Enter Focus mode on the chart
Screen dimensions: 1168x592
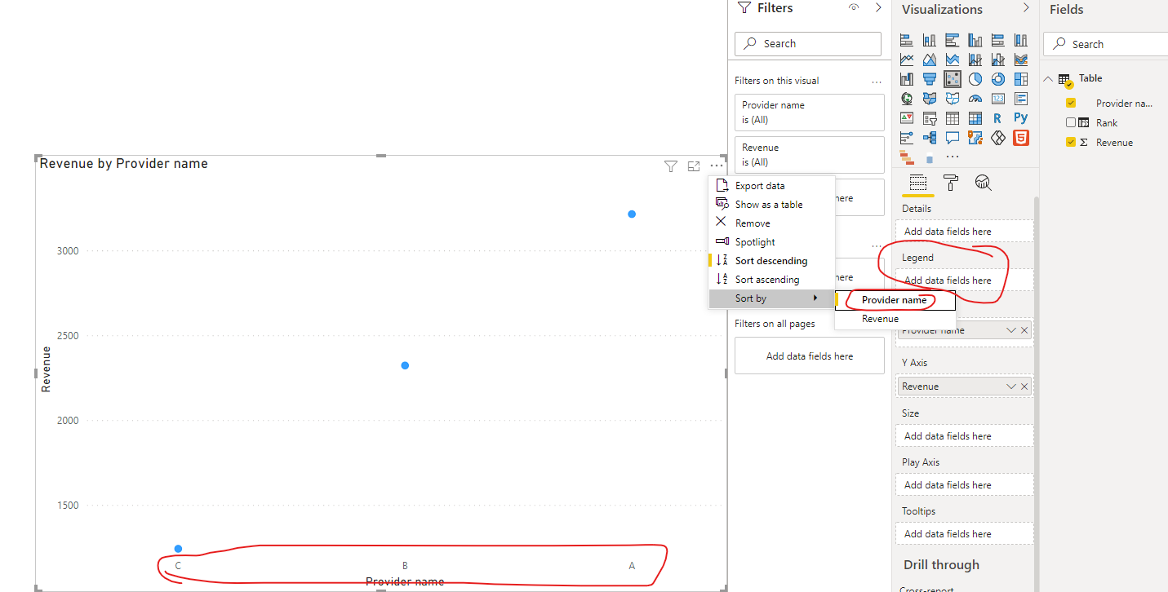[x=694, y=166]
